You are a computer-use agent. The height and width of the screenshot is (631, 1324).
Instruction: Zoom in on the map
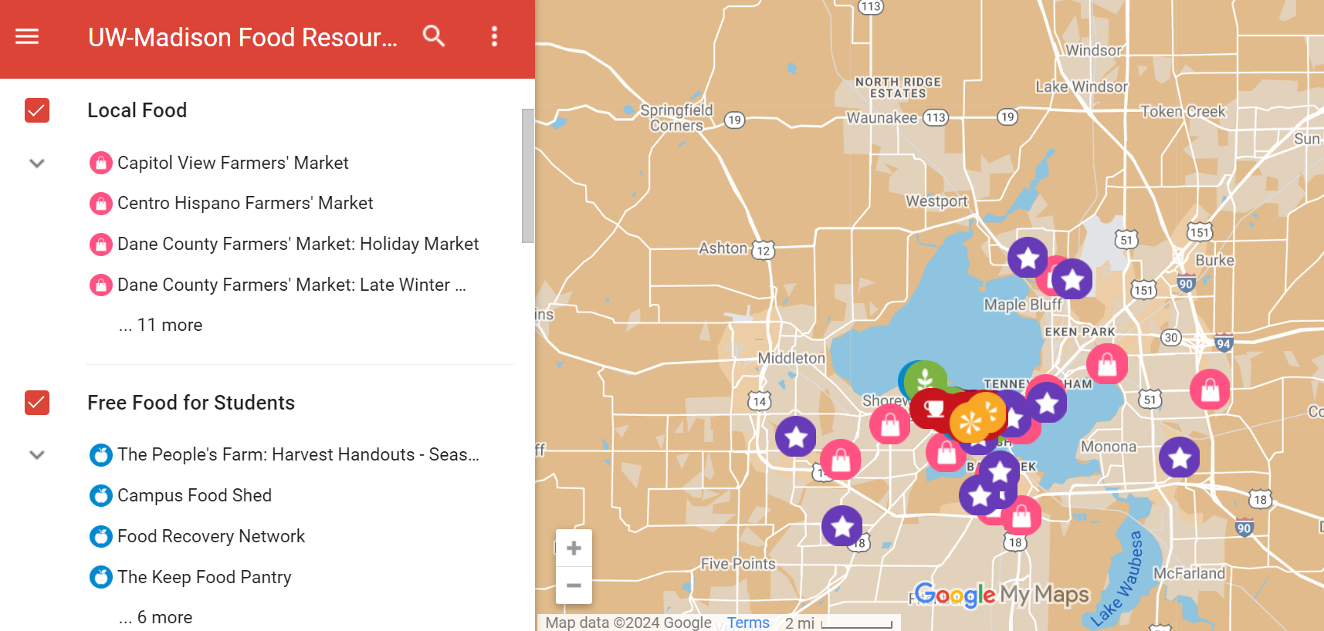[574, 548]
